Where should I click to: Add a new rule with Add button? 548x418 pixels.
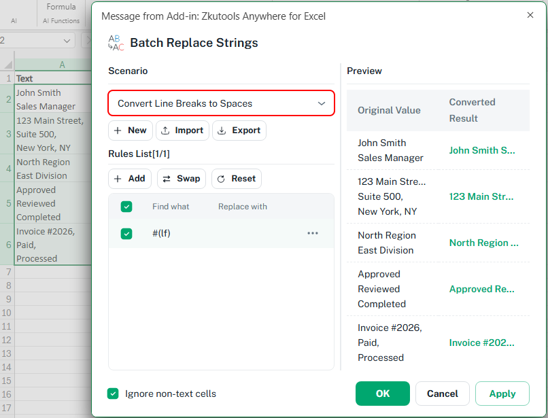(x=130, y=179)
